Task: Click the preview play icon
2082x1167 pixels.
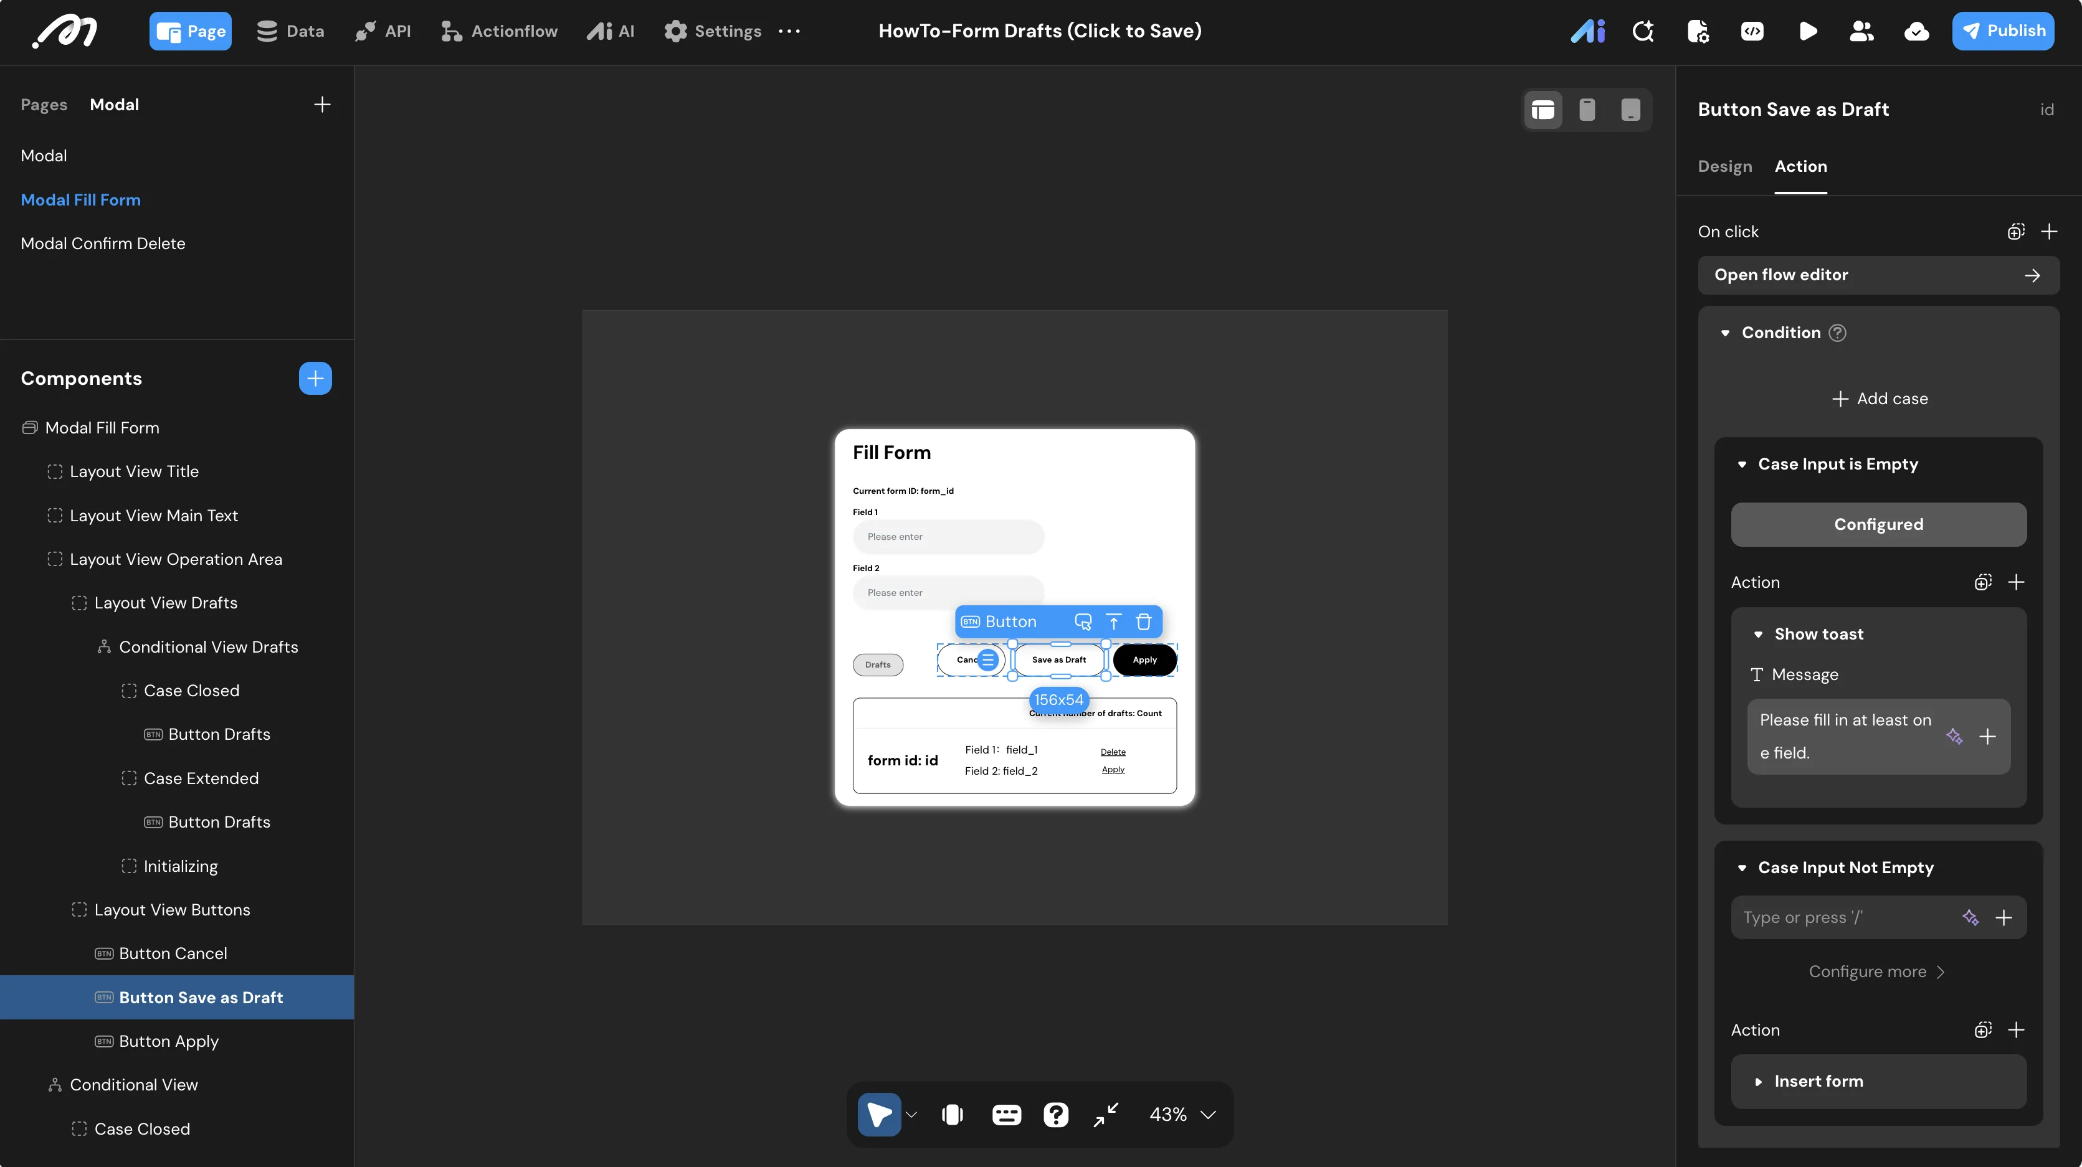Action: [1808, 32]
